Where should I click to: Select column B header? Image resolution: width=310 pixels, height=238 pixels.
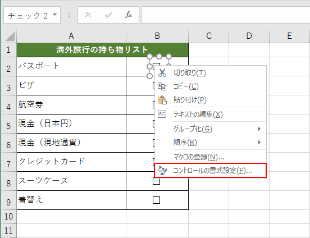[x=157, y=36]
